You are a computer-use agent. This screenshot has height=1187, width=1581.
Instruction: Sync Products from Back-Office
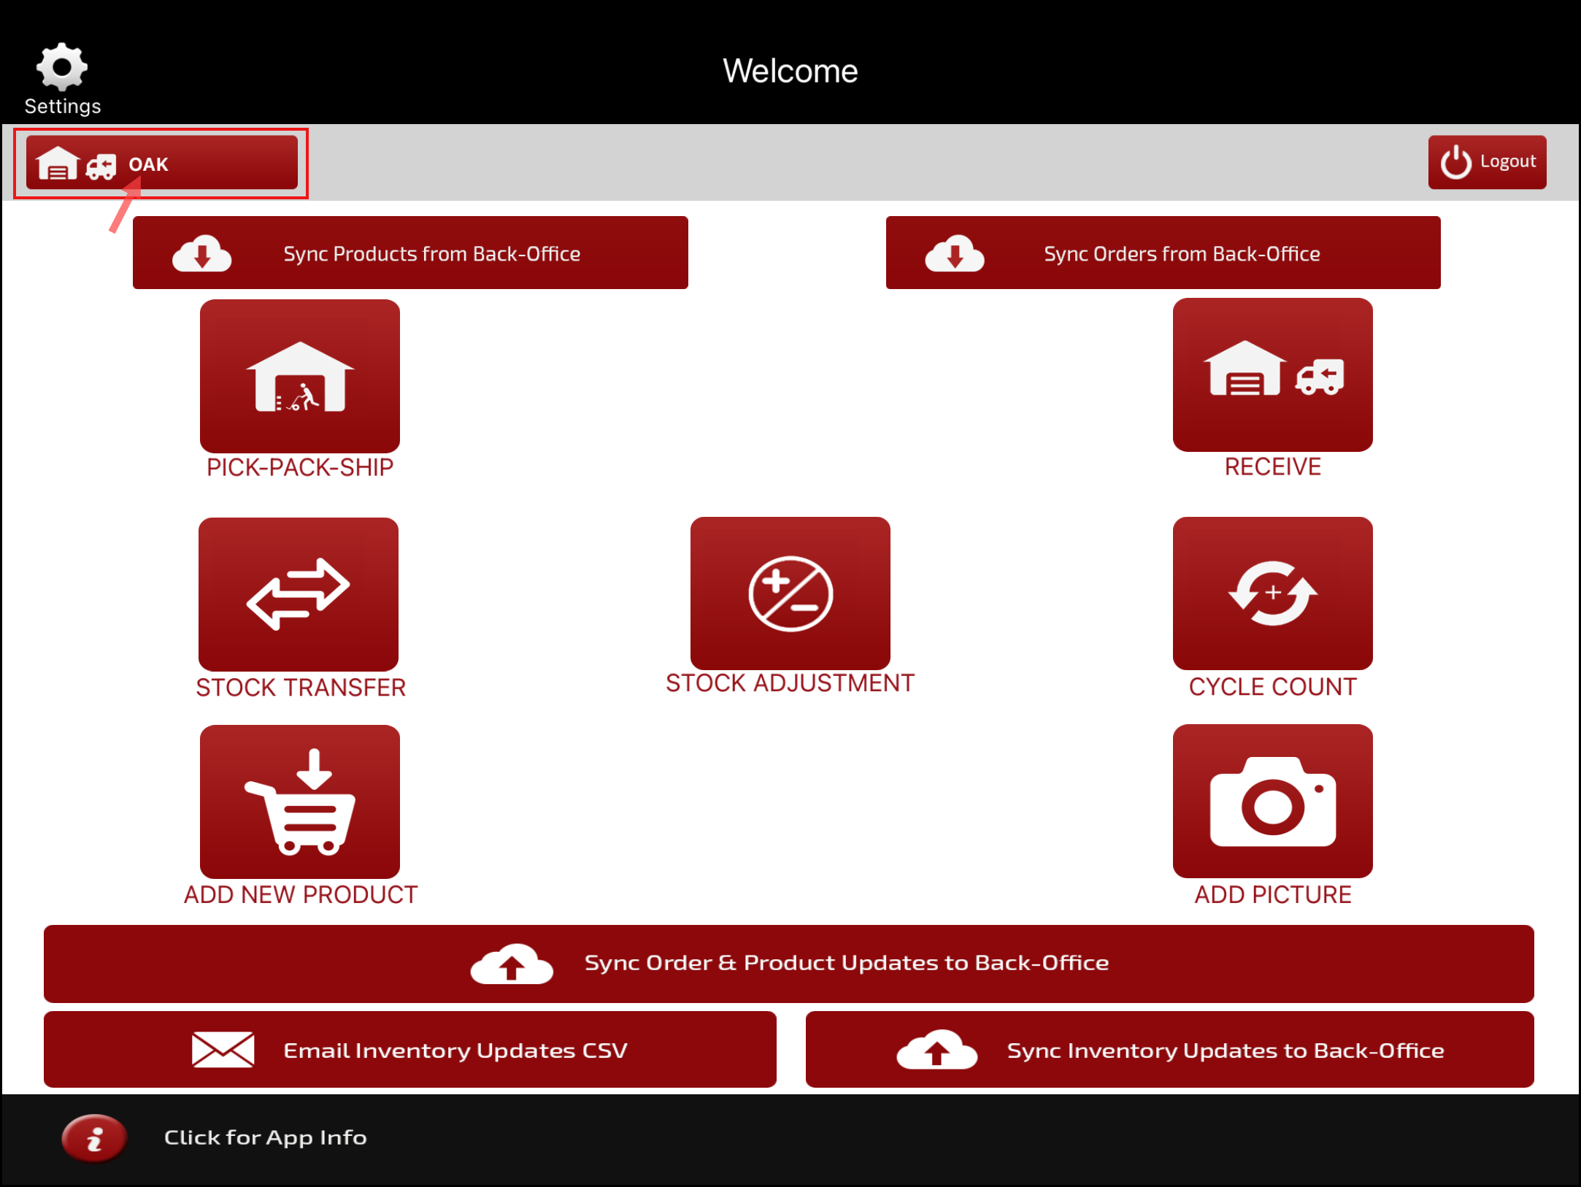coord(410,253)
